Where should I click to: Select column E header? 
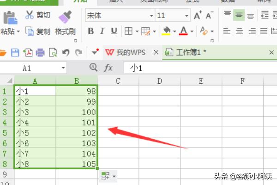click(x=201, y=81)
